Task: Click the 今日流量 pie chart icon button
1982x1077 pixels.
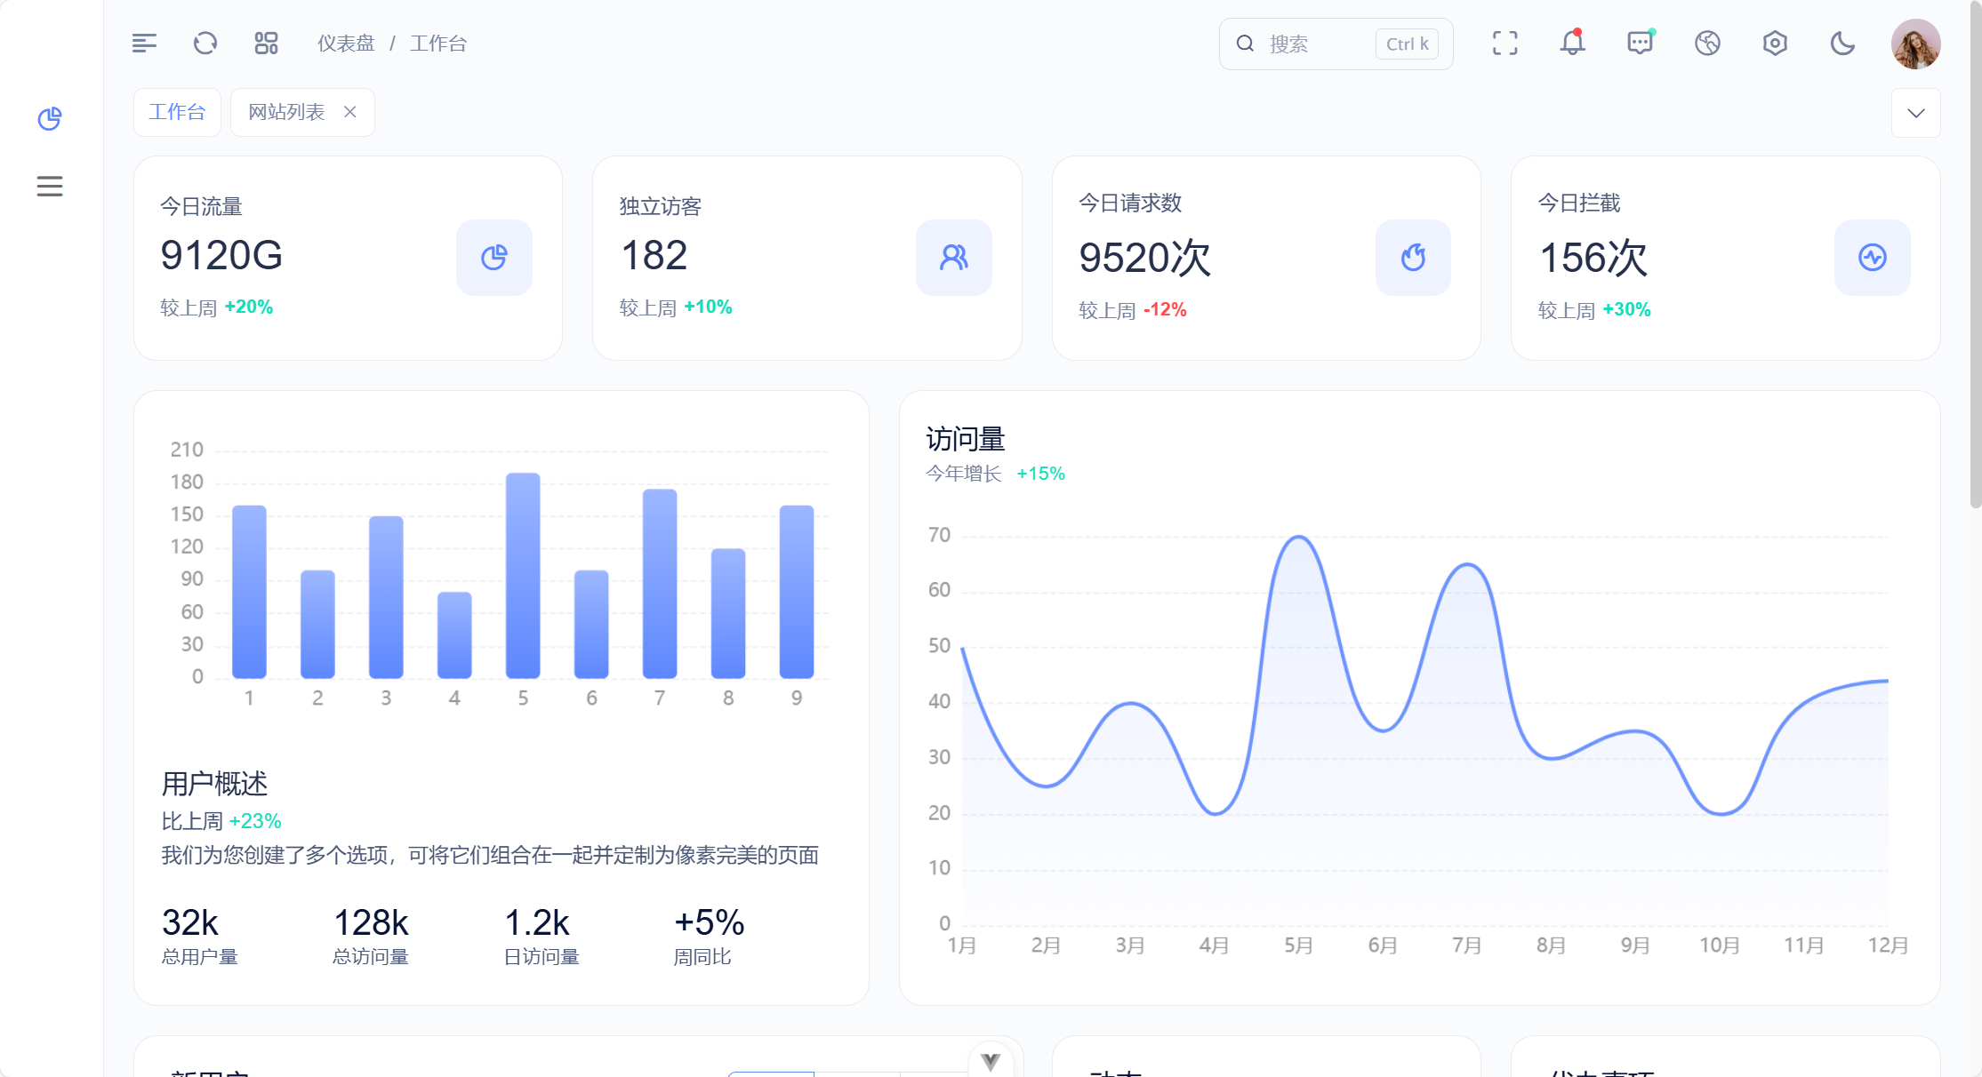Action: 494,258
